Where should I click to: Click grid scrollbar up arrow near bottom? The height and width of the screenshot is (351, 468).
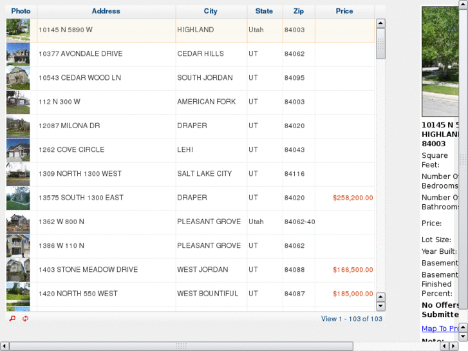click(x=380, y=297)
